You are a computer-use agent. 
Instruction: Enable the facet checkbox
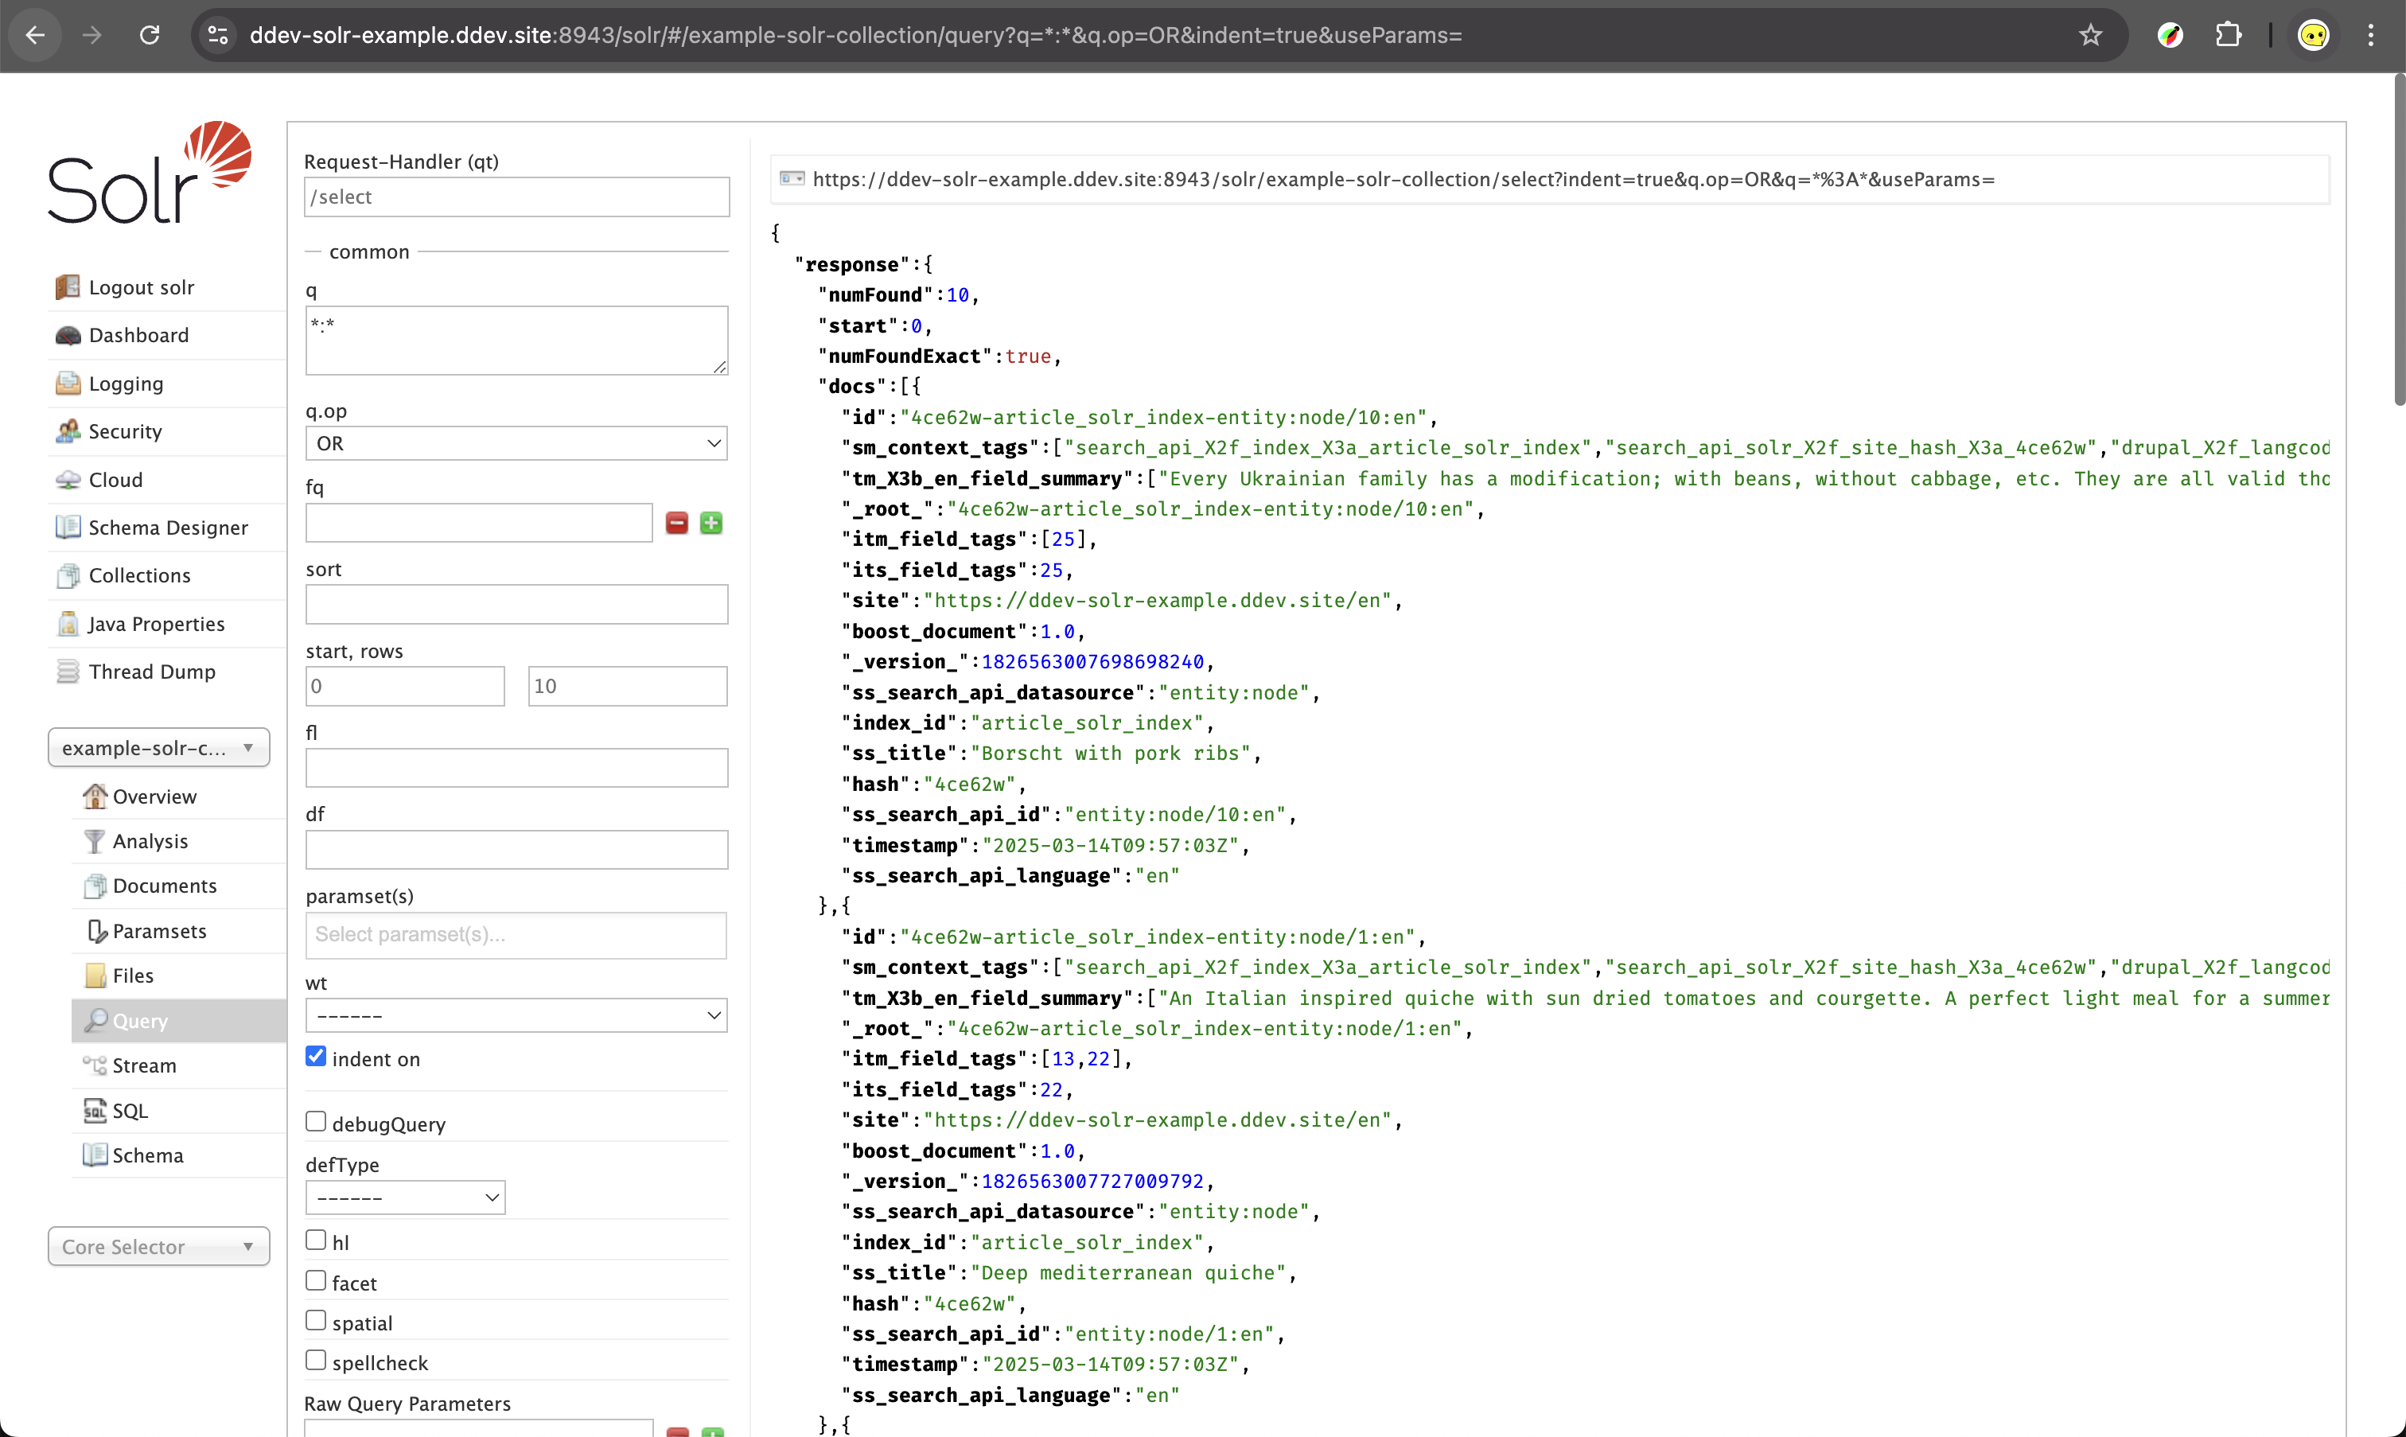pyautogui.click(x=316, y=1280)
